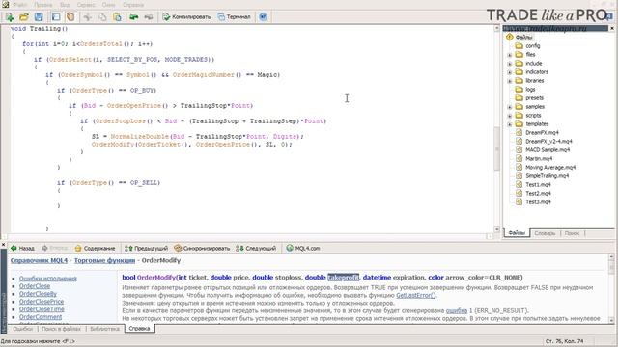
Task: Select the Martin.mq4 file
Action: pyautogui.click(x=539, y=158)
